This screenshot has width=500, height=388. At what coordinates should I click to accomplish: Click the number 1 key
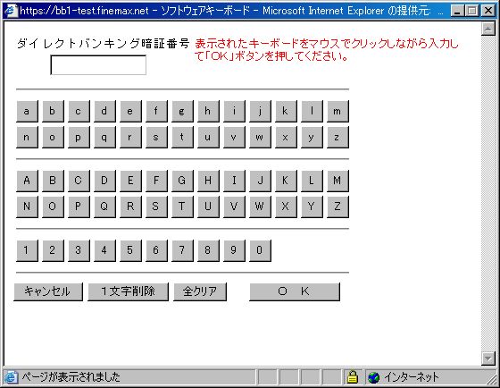coord(27,250)
